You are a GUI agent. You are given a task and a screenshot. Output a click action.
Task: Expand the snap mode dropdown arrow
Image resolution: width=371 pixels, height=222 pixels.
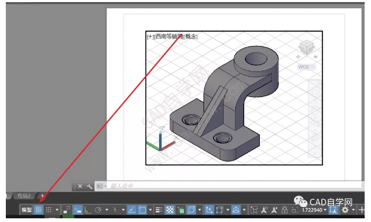[57, 210]
